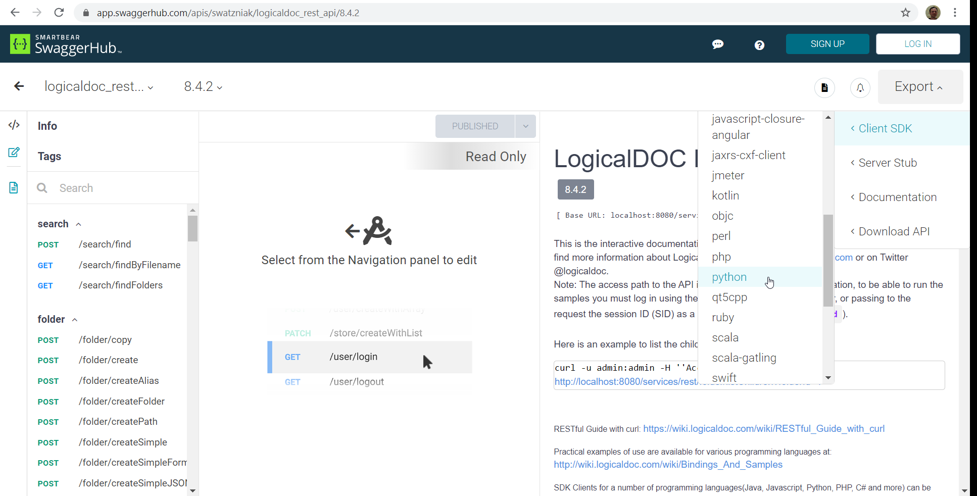Viewport: 977px width, 496px height.
Task: Click the navigation panel scrollbar down arrow
Action: point(192,490)
